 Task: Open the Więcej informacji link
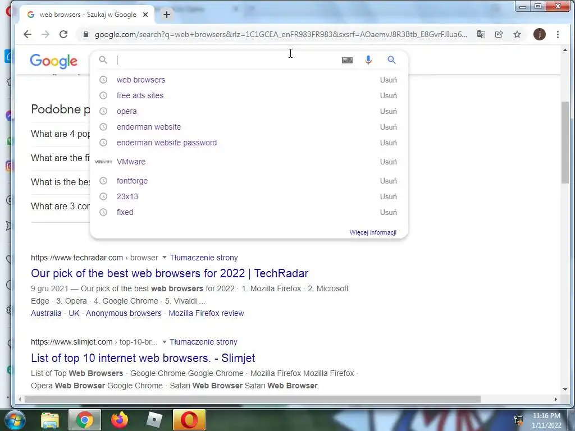click(x=373, y=233)
